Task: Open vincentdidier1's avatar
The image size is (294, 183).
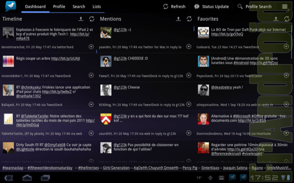Action: point(8,61)
